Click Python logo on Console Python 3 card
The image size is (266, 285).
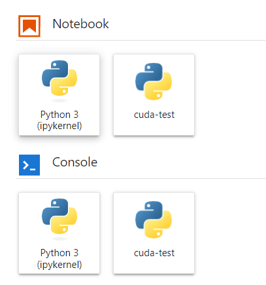pos(59,216)
